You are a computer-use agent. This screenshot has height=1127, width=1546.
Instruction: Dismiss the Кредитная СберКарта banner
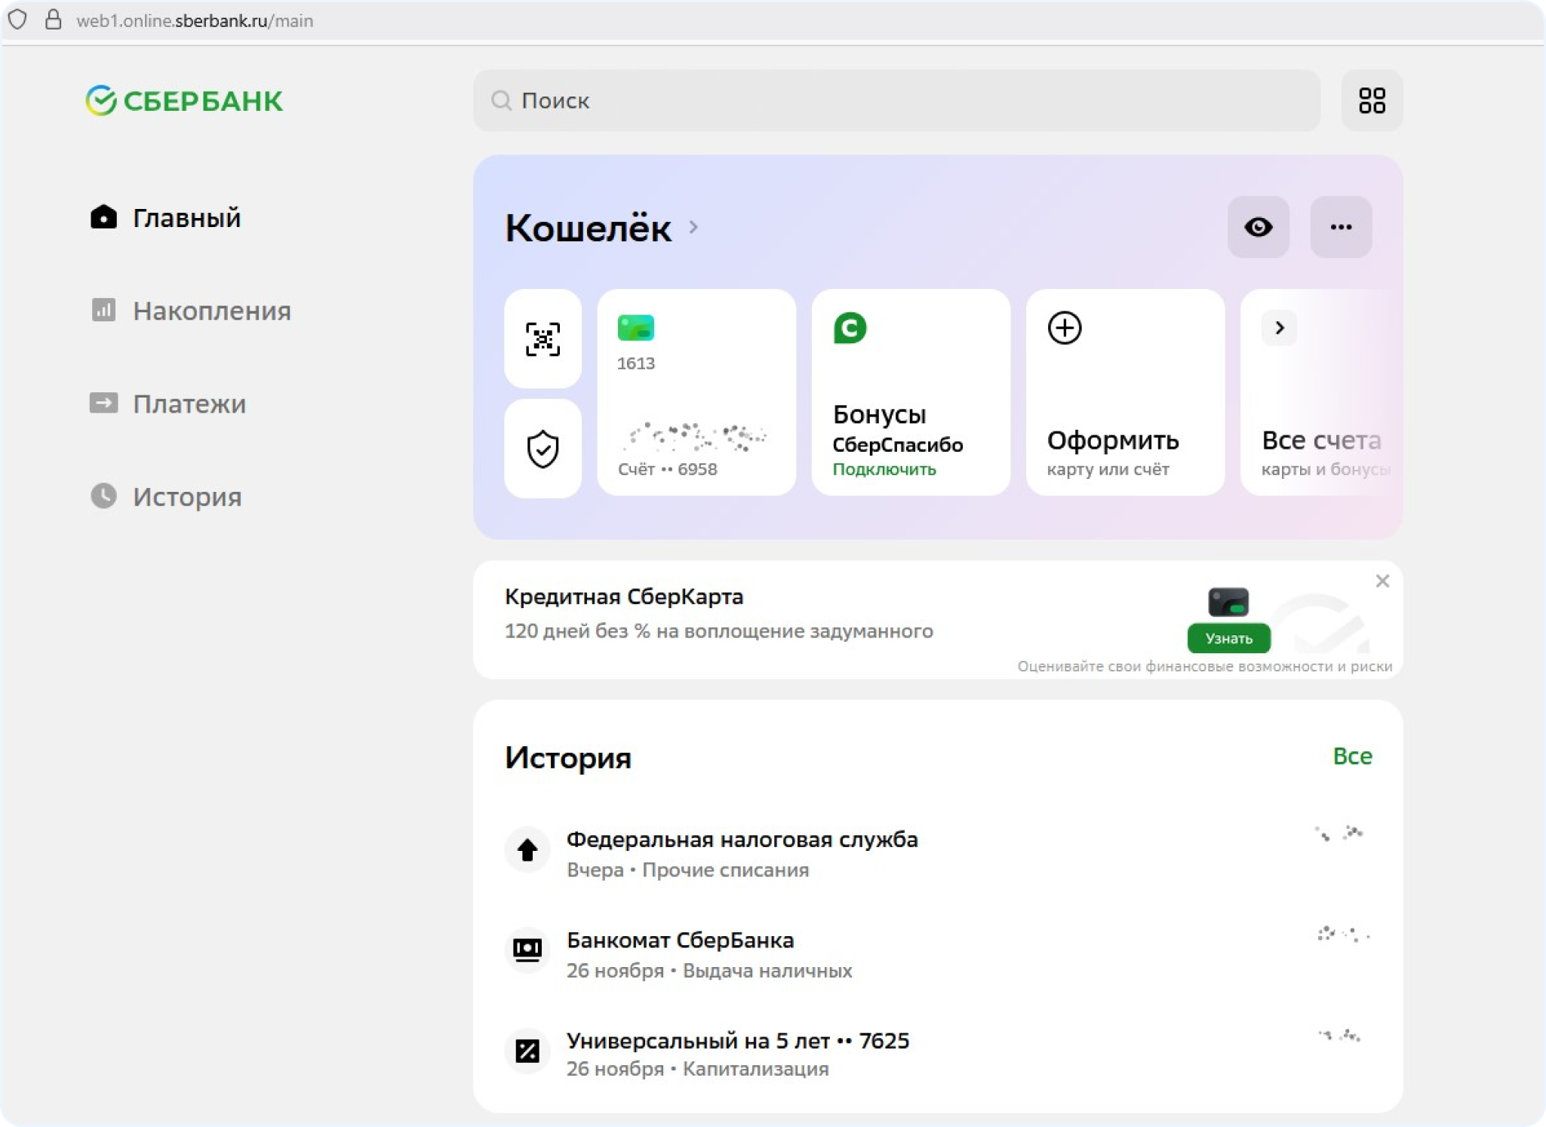[x=1382, y=581]
